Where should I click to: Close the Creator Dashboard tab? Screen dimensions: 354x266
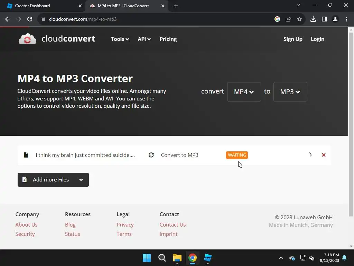80,6
